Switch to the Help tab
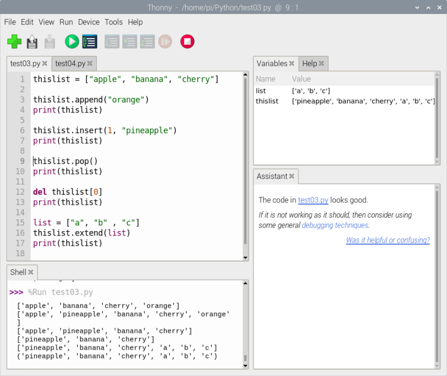This screenshot has height=376, width=447. (309, 63)
